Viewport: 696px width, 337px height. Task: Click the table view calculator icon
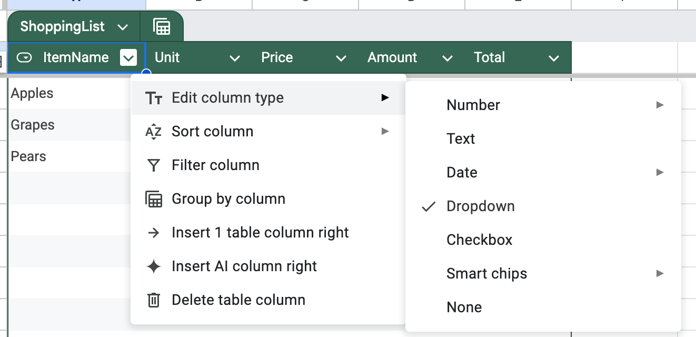(x=162, y=26)
